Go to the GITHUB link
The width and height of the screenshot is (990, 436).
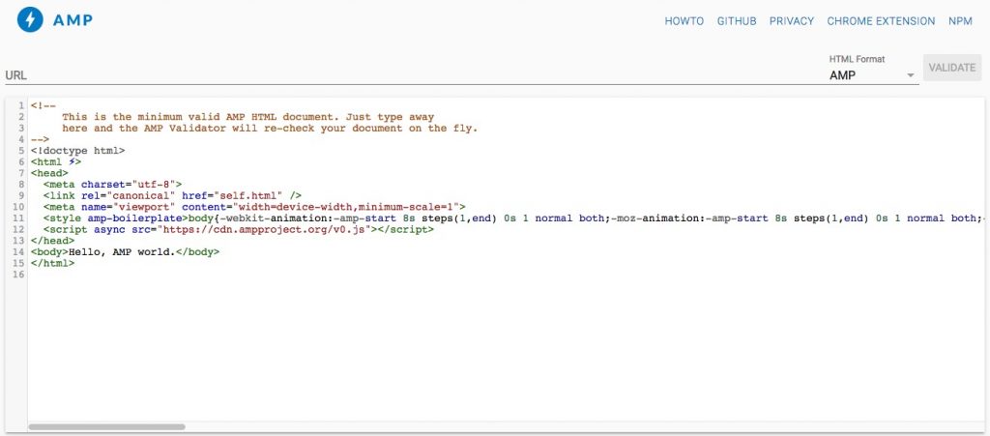pyautogui.click(x=737, y=21)
